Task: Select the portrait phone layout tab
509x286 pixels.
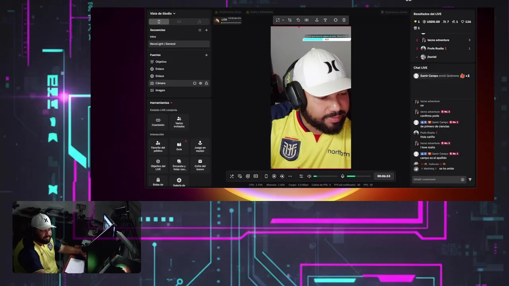Action: (159, 22)
